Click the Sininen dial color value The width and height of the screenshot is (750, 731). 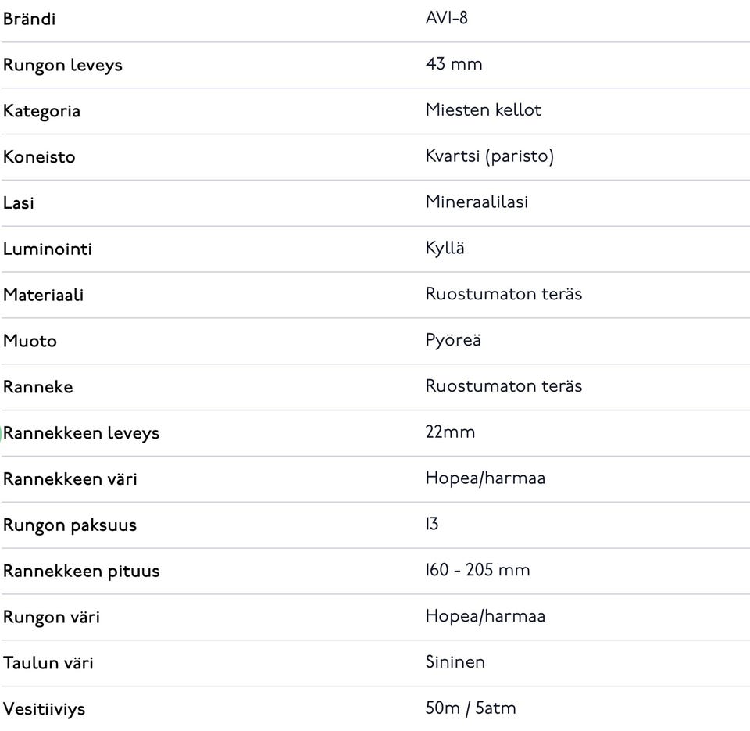pyautogui.click(x=455, y=662)
